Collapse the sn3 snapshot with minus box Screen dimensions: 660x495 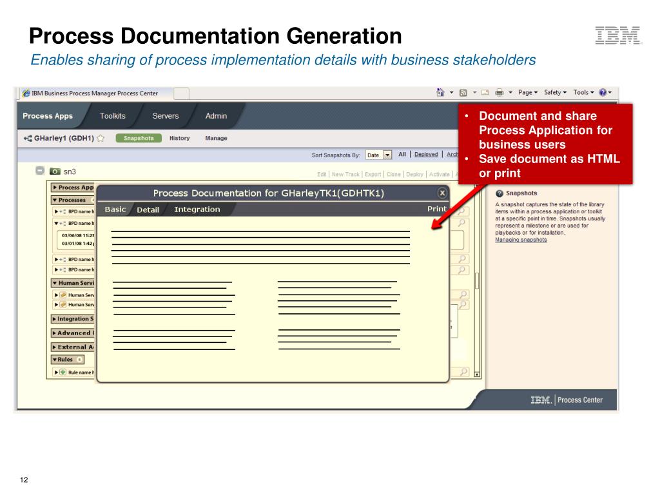40,171
